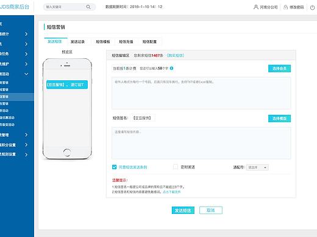Click the 短信营销 page title
The height and width of the screenshot is (237, 317).
coord(56,27)
